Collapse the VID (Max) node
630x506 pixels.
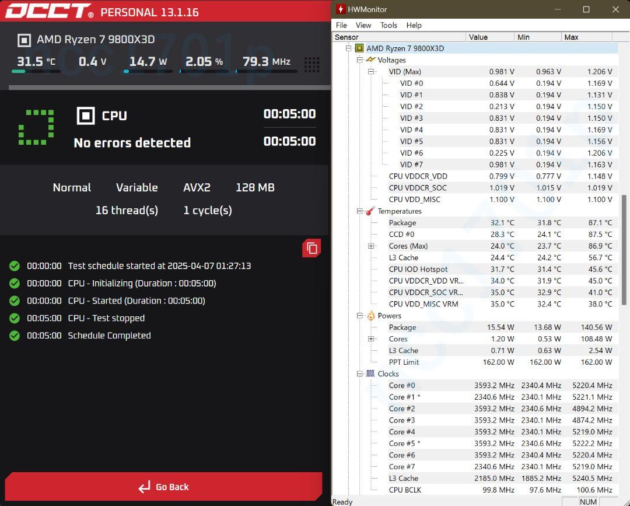pyautogui.click(x=371, y=72)
